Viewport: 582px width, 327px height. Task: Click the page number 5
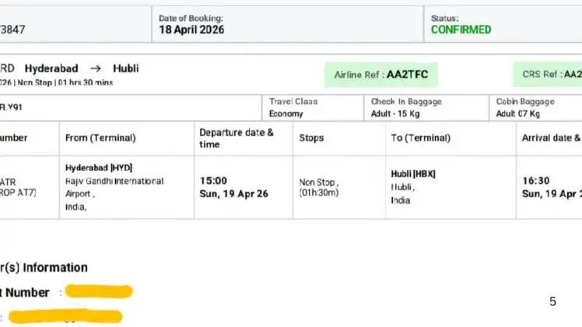pyautogui.click(x=552, y=301)
